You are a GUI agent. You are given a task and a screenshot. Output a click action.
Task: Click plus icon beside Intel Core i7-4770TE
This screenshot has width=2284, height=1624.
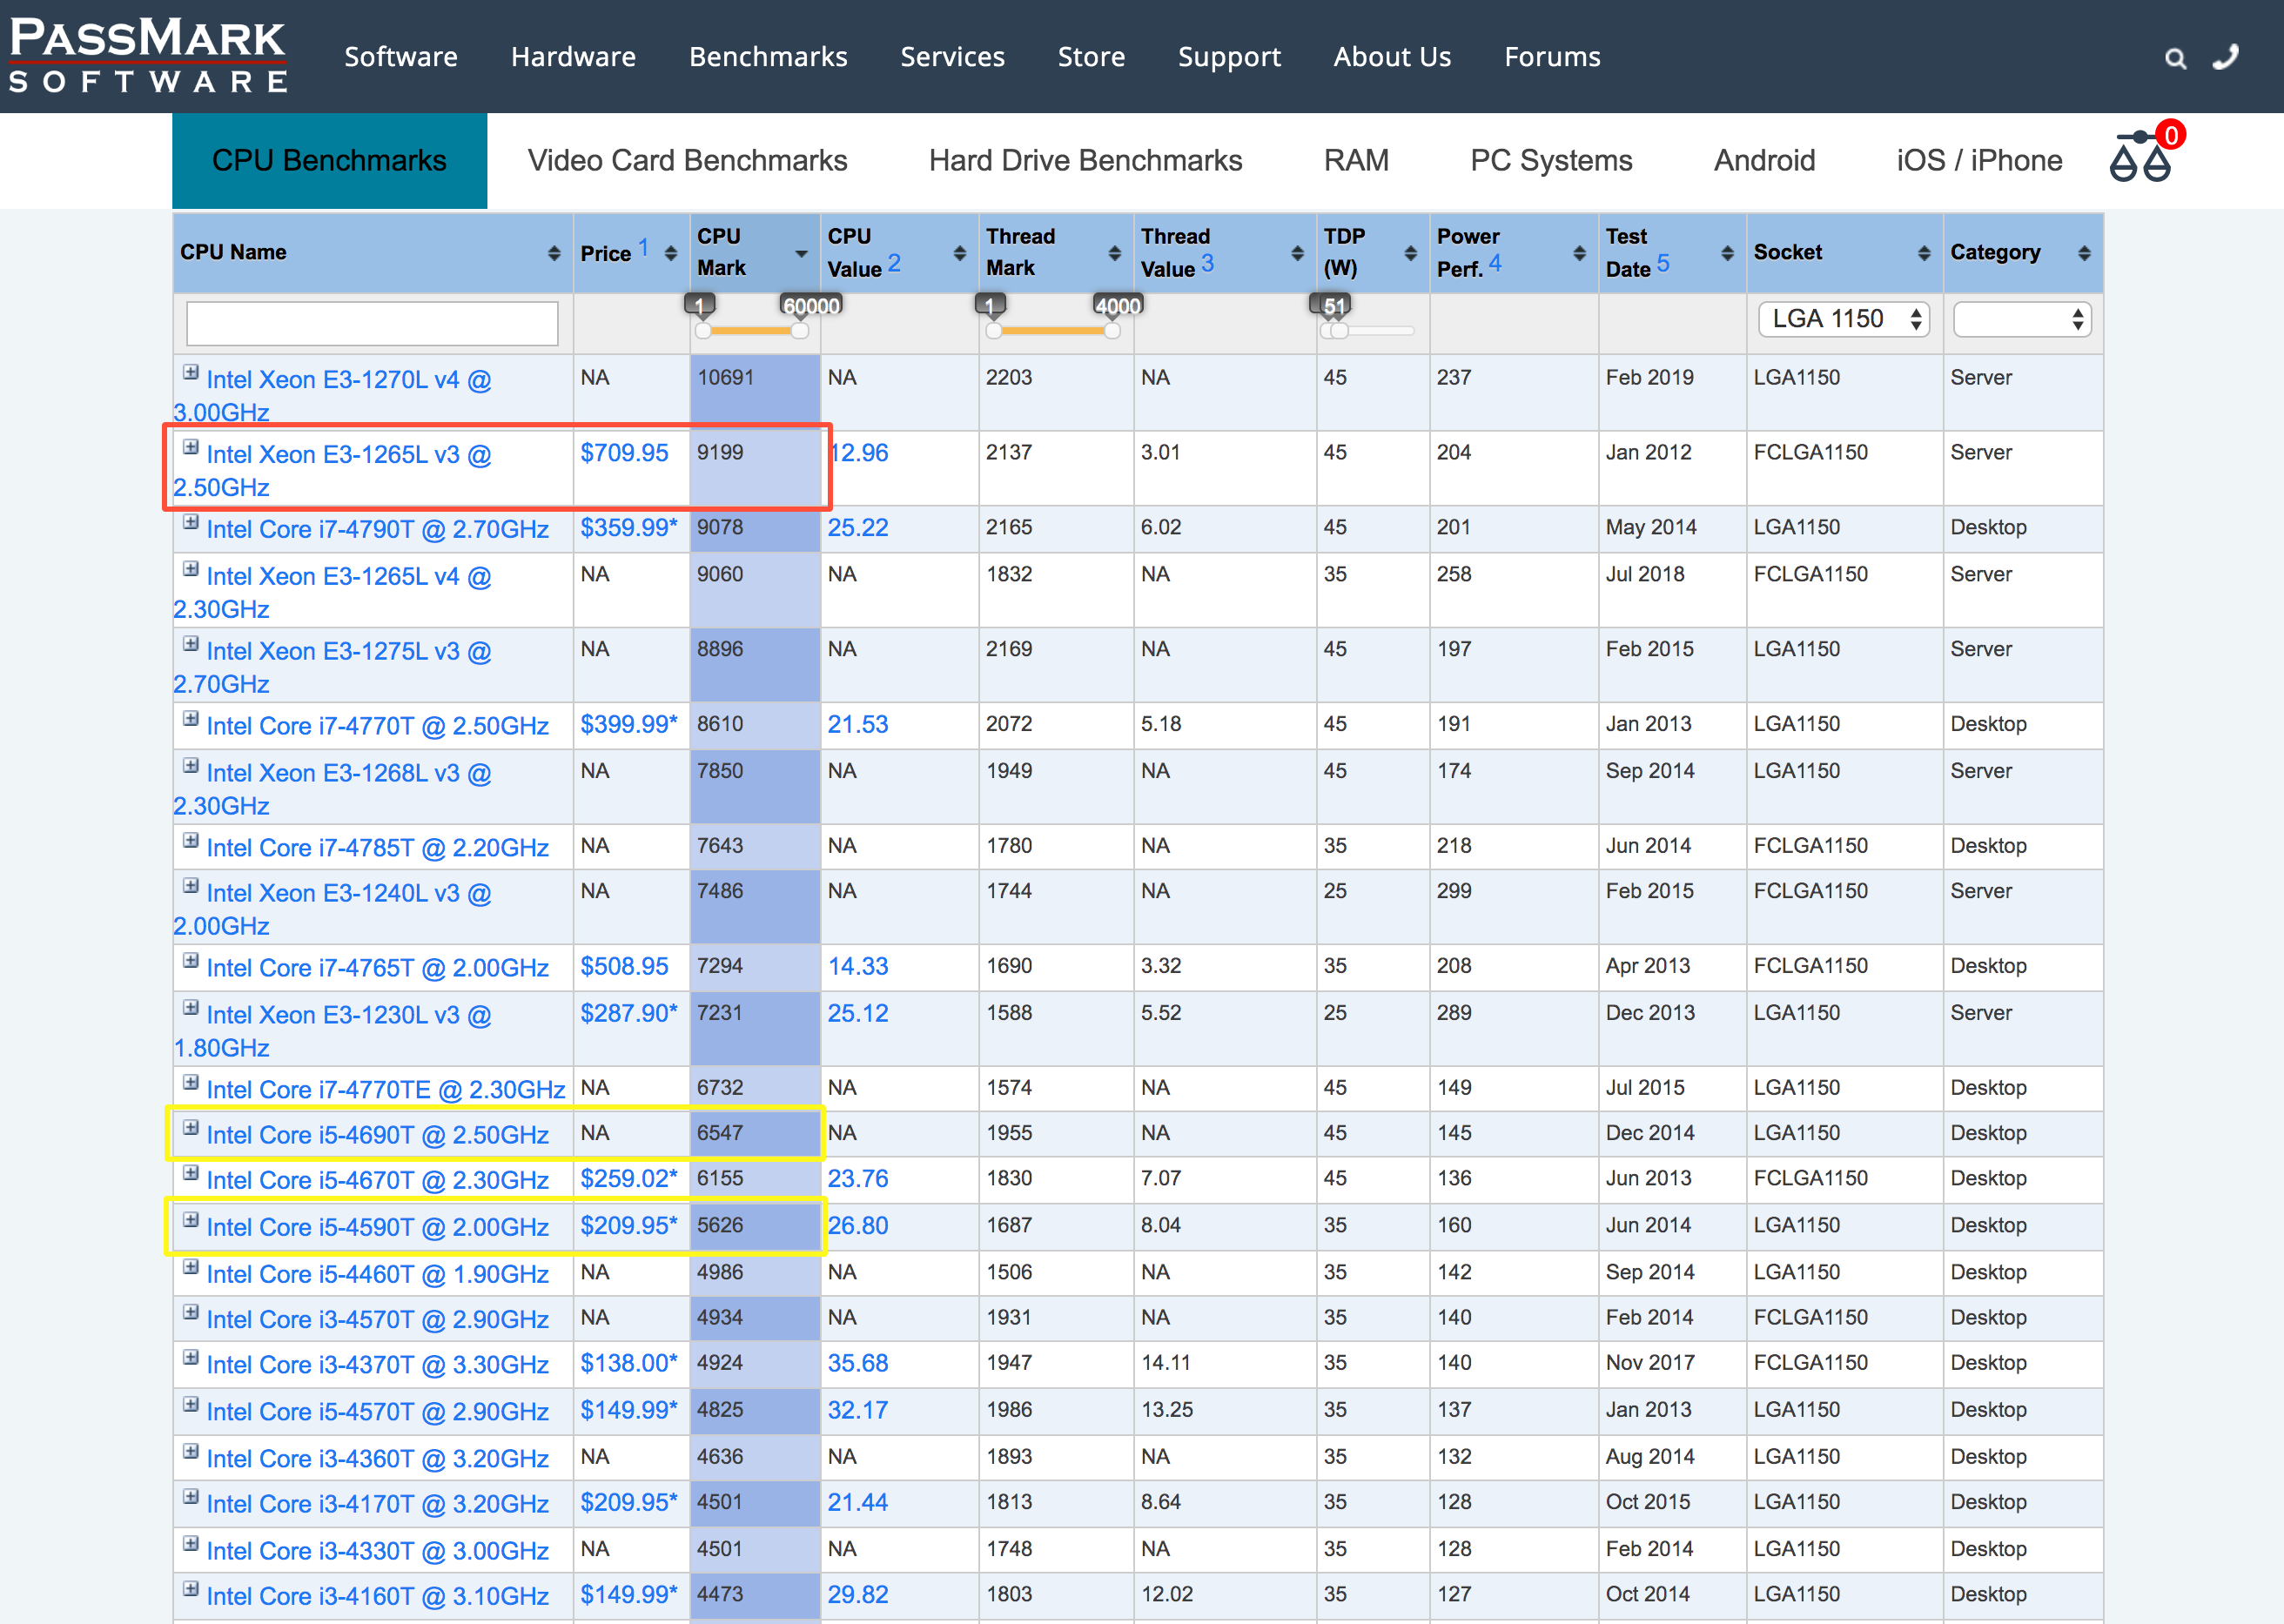[x=191, y=1083]
